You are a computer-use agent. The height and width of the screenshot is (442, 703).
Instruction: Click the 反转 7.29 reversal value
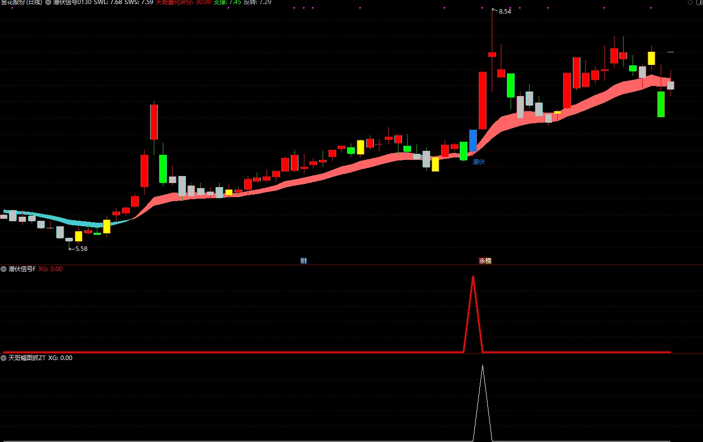(x=258, y=2)
